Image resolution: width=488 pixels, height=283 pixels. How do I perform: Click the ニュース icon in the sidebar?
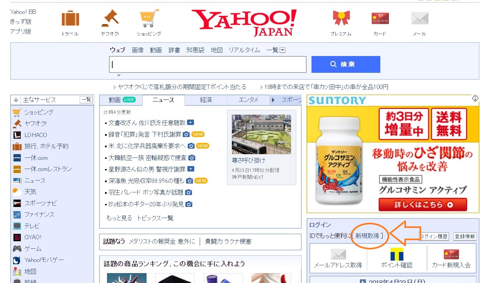point(17,181)
